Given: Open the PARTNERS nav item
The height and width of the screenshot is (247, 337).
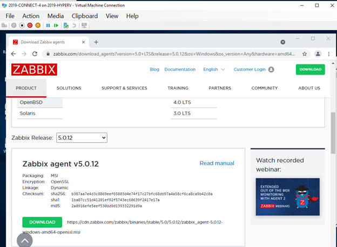Looking at the screenshot, I should click(x=220, y=88).
